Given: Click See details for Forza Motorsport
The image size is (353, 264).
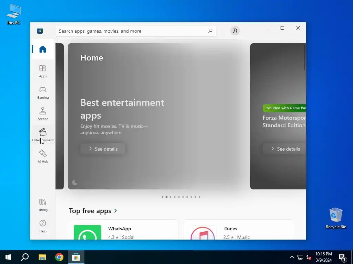Looking at the screenshot, I should [x=284, y=148].
